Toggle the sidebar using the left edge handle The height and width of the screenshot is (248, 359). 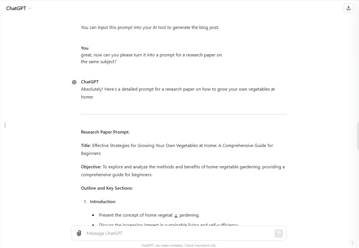pos(5,125)
